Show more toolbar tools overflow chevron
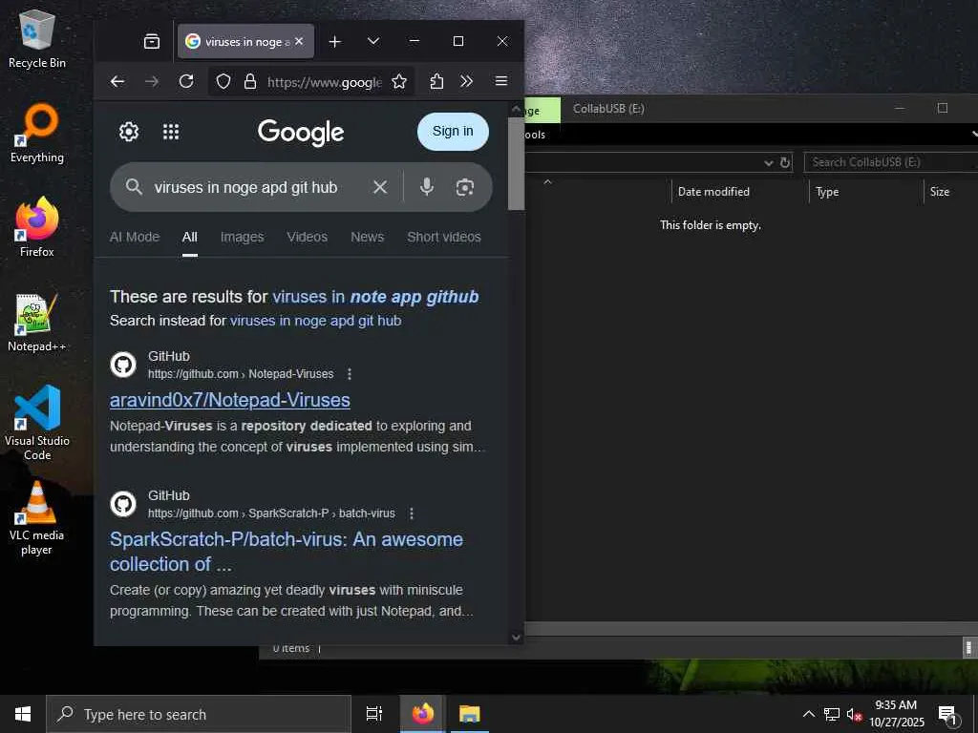The width and height of the screenshot is (978, 733). click(466, 81)
